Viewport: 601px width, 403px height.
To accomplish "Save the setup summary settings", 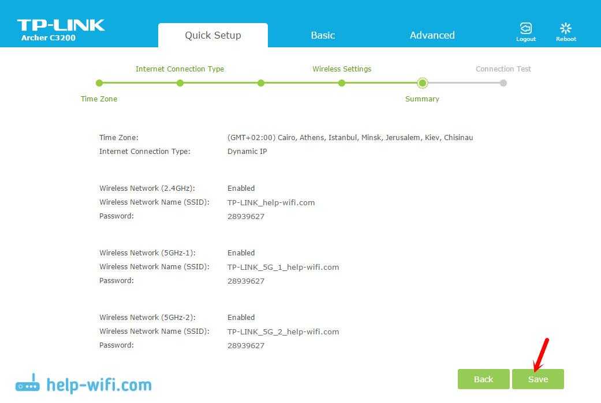I will 537,379.
